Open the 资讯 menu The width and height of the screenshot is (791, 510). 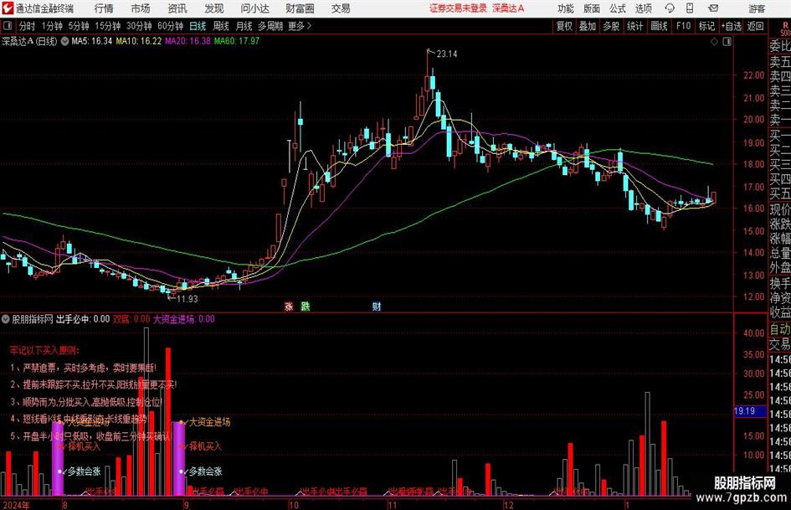tap(177, 8)
